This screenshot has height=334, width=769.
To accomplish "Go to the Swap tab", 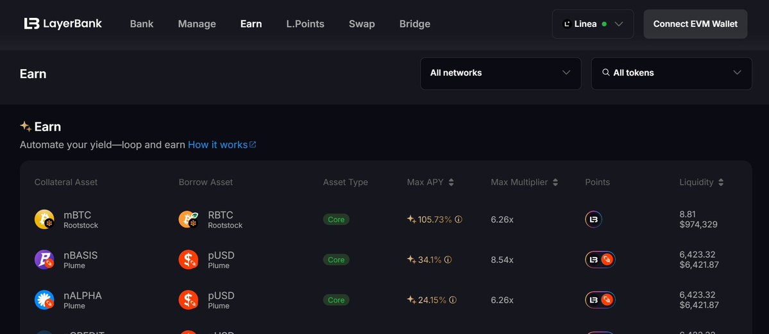I will [362, 24].
